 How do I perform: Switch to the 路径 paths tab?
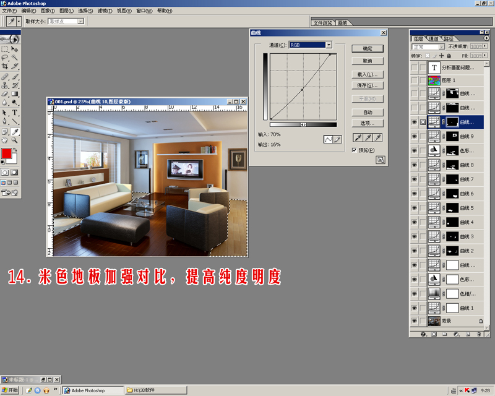448,38
